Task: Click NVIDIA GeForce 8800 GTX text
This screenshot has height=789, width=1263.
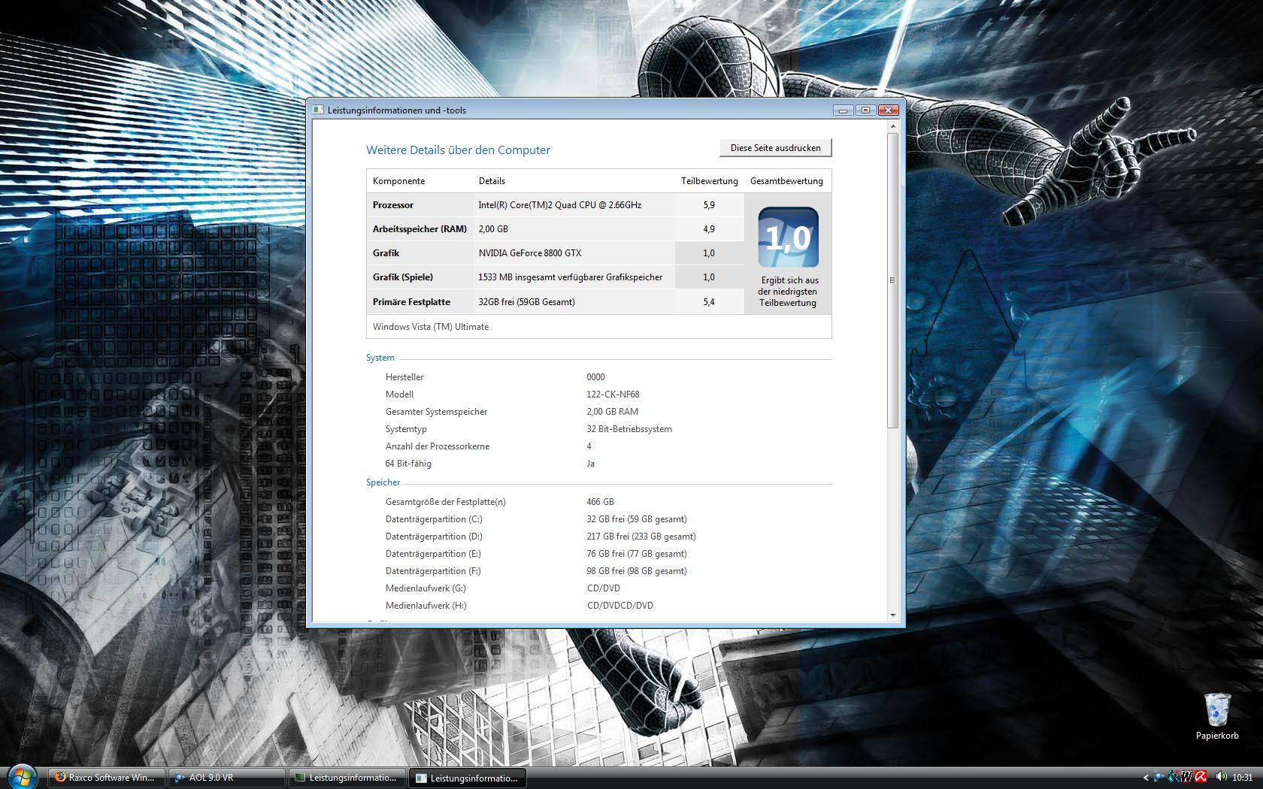Action: coord(530,253)
